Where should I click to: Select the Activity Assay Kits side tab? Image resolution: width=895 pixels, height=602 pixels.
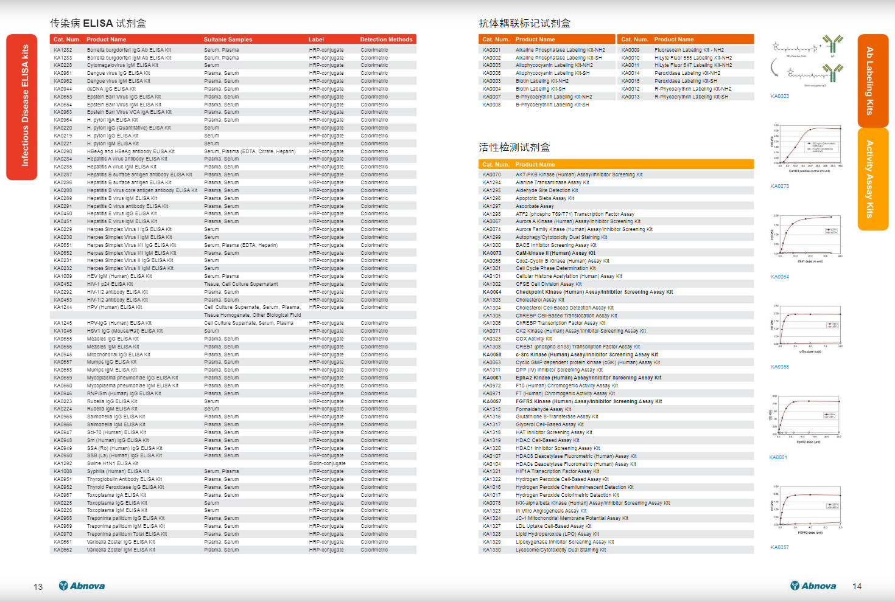[872, 179]
